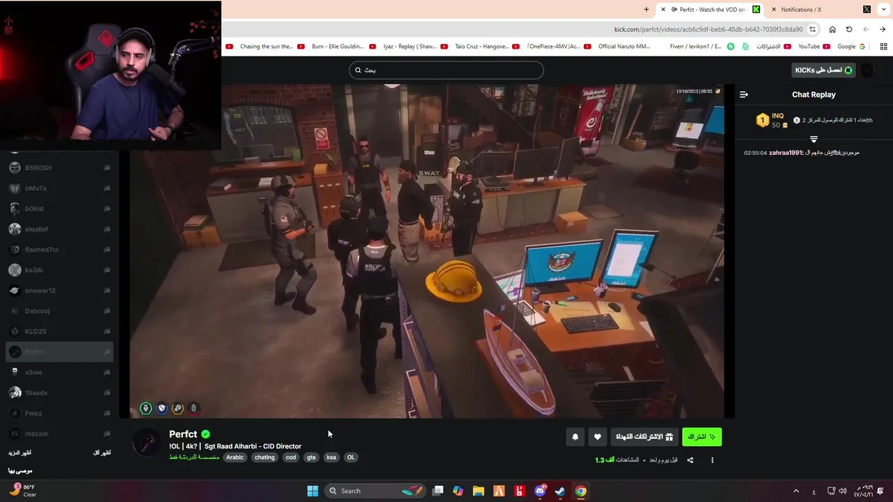Select alqallaf in the channel sidebar
The image size is (893, 502).
(x=59, y=229)
